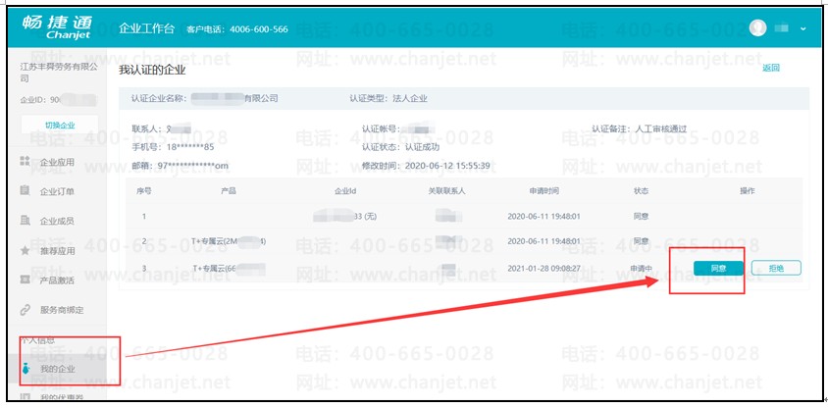Screen dimensions: 828x408
Task: Open 企业应用 menu item
Action: (57, 162)
